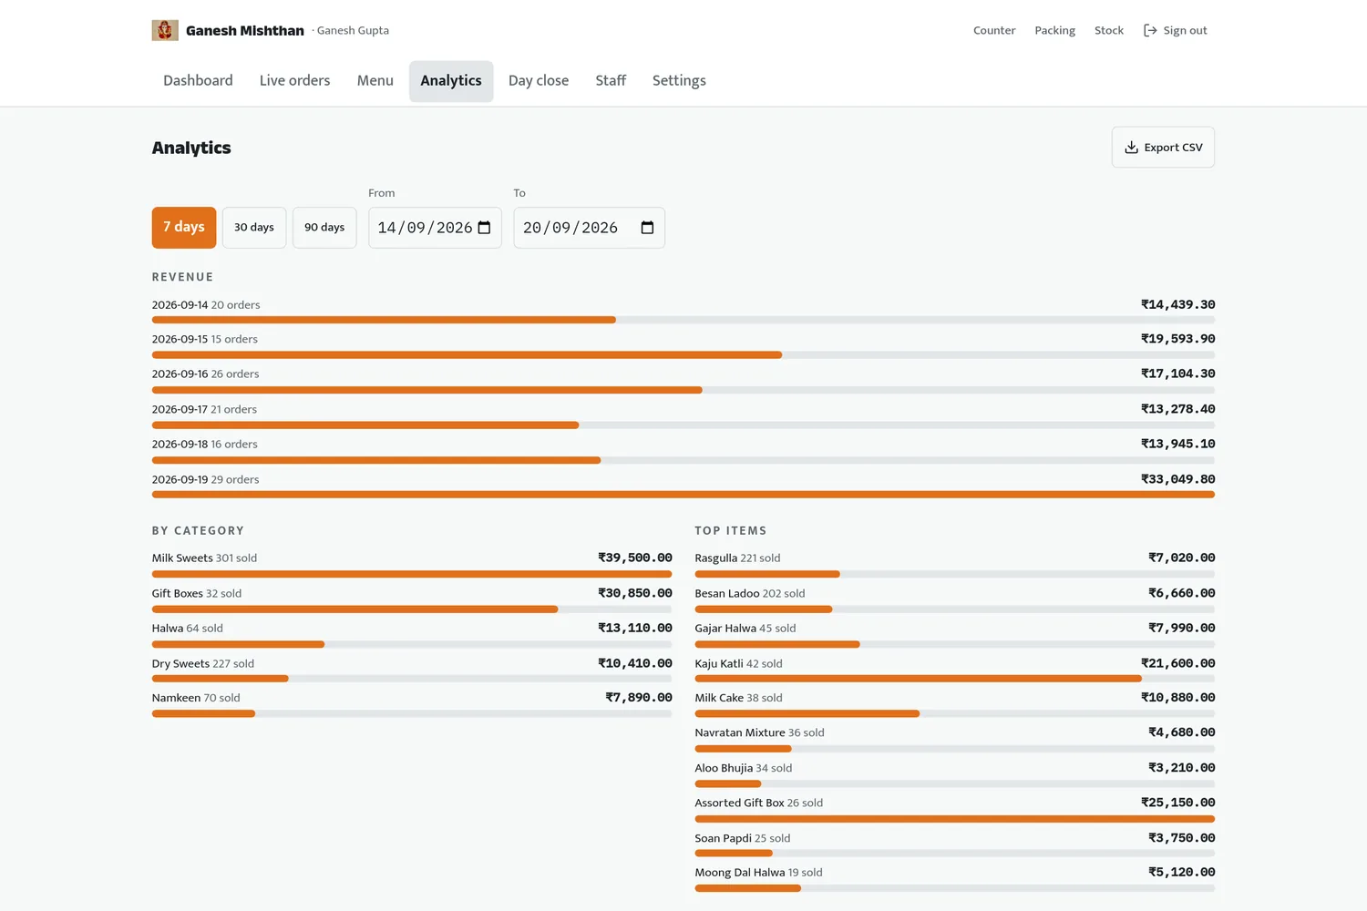Image resolution: width=1367 pixels, height=911 pixels.
Task: Click the BY CATEGORY section heading
Action: pos(198,531)
